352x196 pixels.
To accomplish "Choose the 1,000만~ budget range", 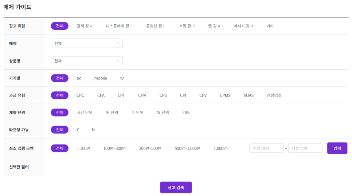I will click(x=221, y=148).
